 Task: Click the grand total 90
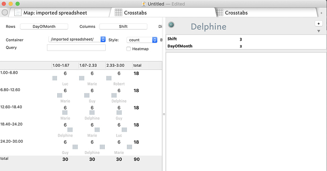coord(136,159)
